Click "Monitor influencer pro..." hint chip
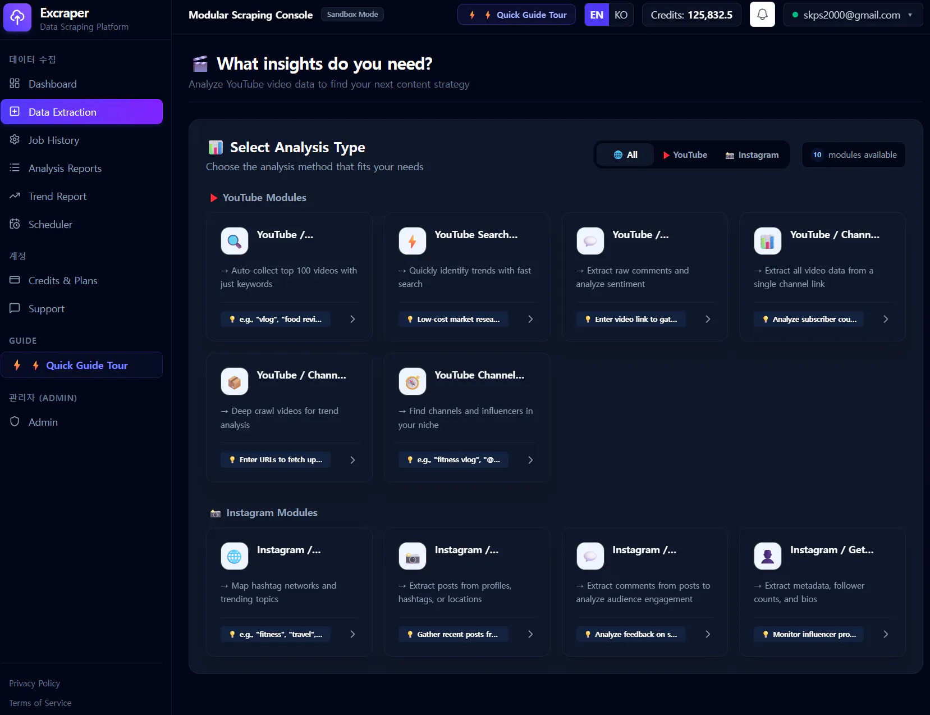 tap(809, 634)
